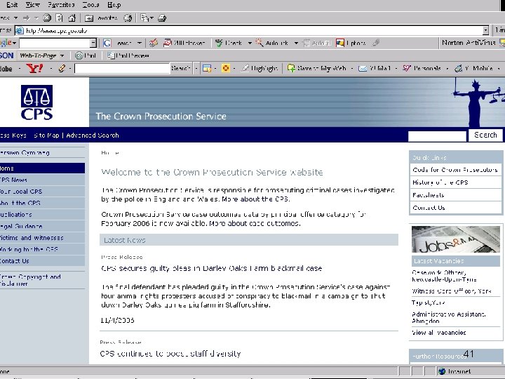Open Code for Crown Prosecutors quick link
This screenshot has width=505, height=379.
point(455,170)
